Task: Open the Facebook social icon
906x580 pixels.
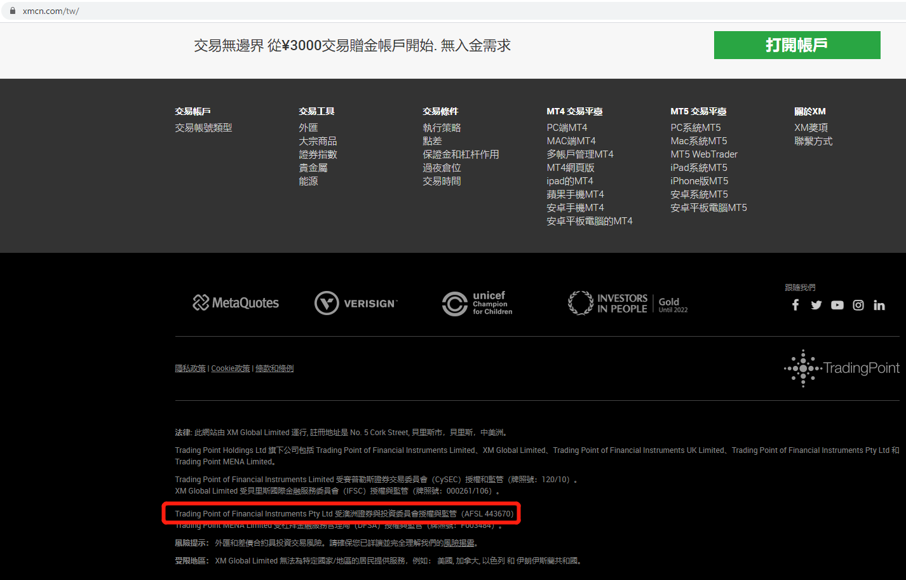Action: click(795, 305)
